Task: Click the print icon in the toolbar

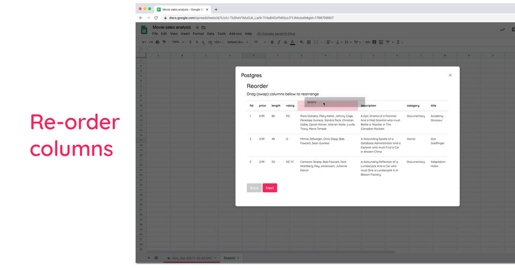Action: [x=157, y=42]
